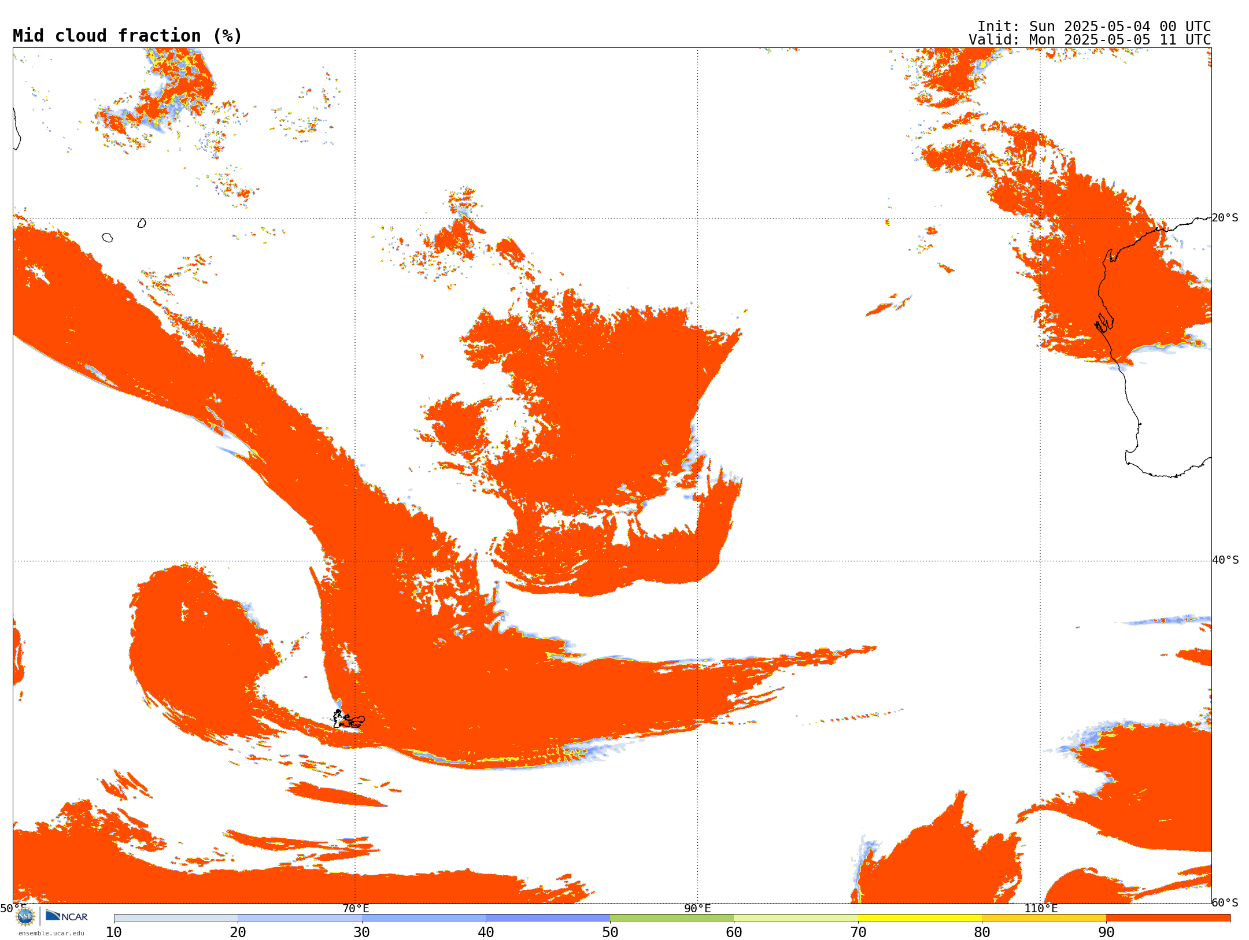
Task: Click the 30-40% blue colorbar segment
Action: [424, 918]
